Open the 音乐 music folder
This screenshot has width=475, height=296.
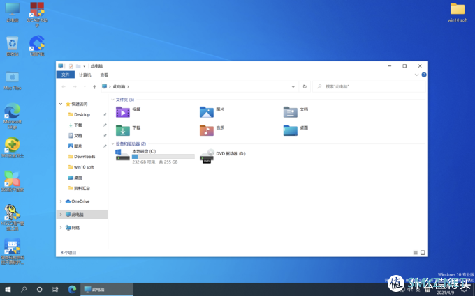tap(212, 130)
